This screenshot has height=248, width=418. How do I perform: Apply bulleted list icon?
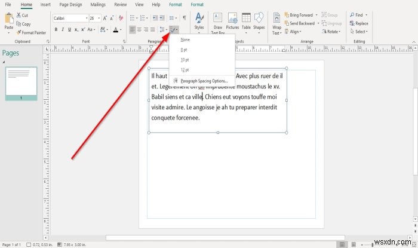(x=132, y=18)
